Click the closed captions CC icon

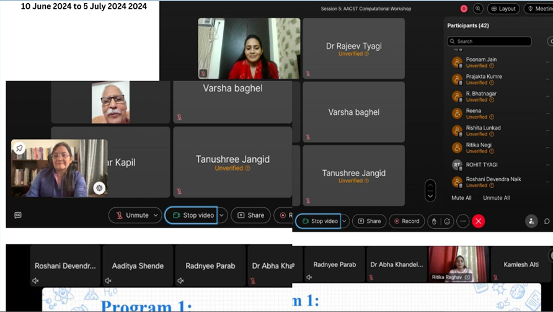point(18,215)
